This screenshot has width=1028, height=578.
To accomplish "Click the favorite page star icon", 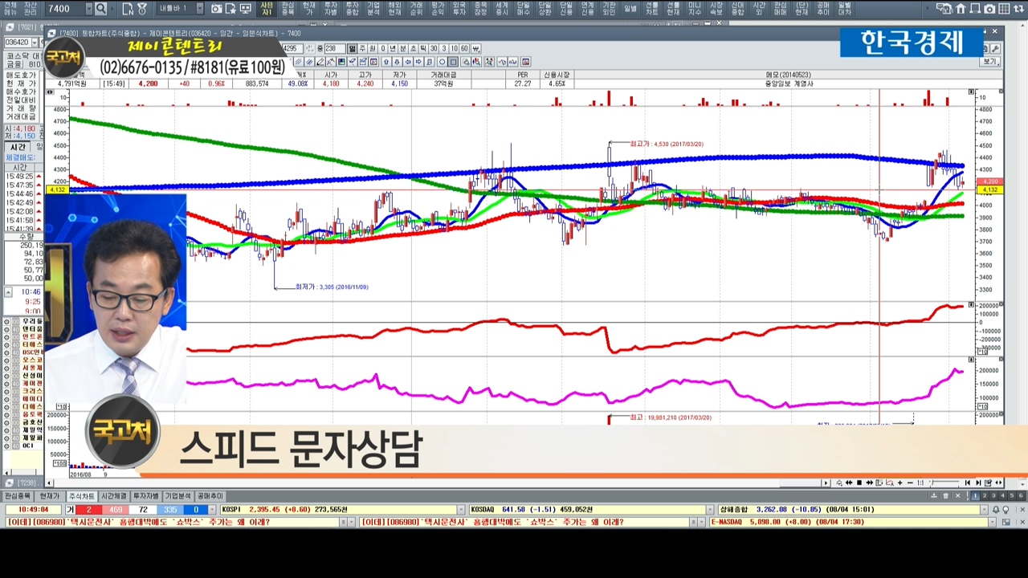I will click(230, 9).
